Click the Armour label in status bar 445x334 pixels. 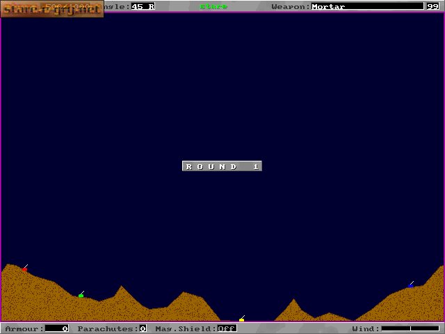tap(24, 328)
